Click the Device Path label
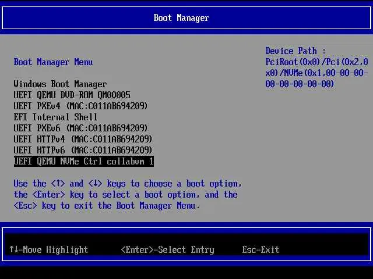This screenshot has height=279, width=373. [295, 51]
